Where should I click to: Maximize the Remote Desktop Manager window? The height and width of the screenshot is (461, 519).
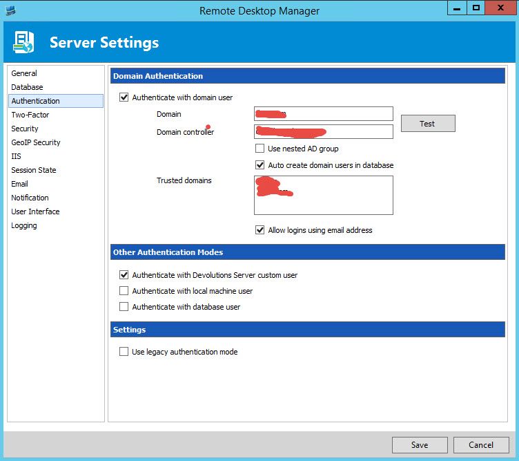pyautogui.click(x=476, y=8)
